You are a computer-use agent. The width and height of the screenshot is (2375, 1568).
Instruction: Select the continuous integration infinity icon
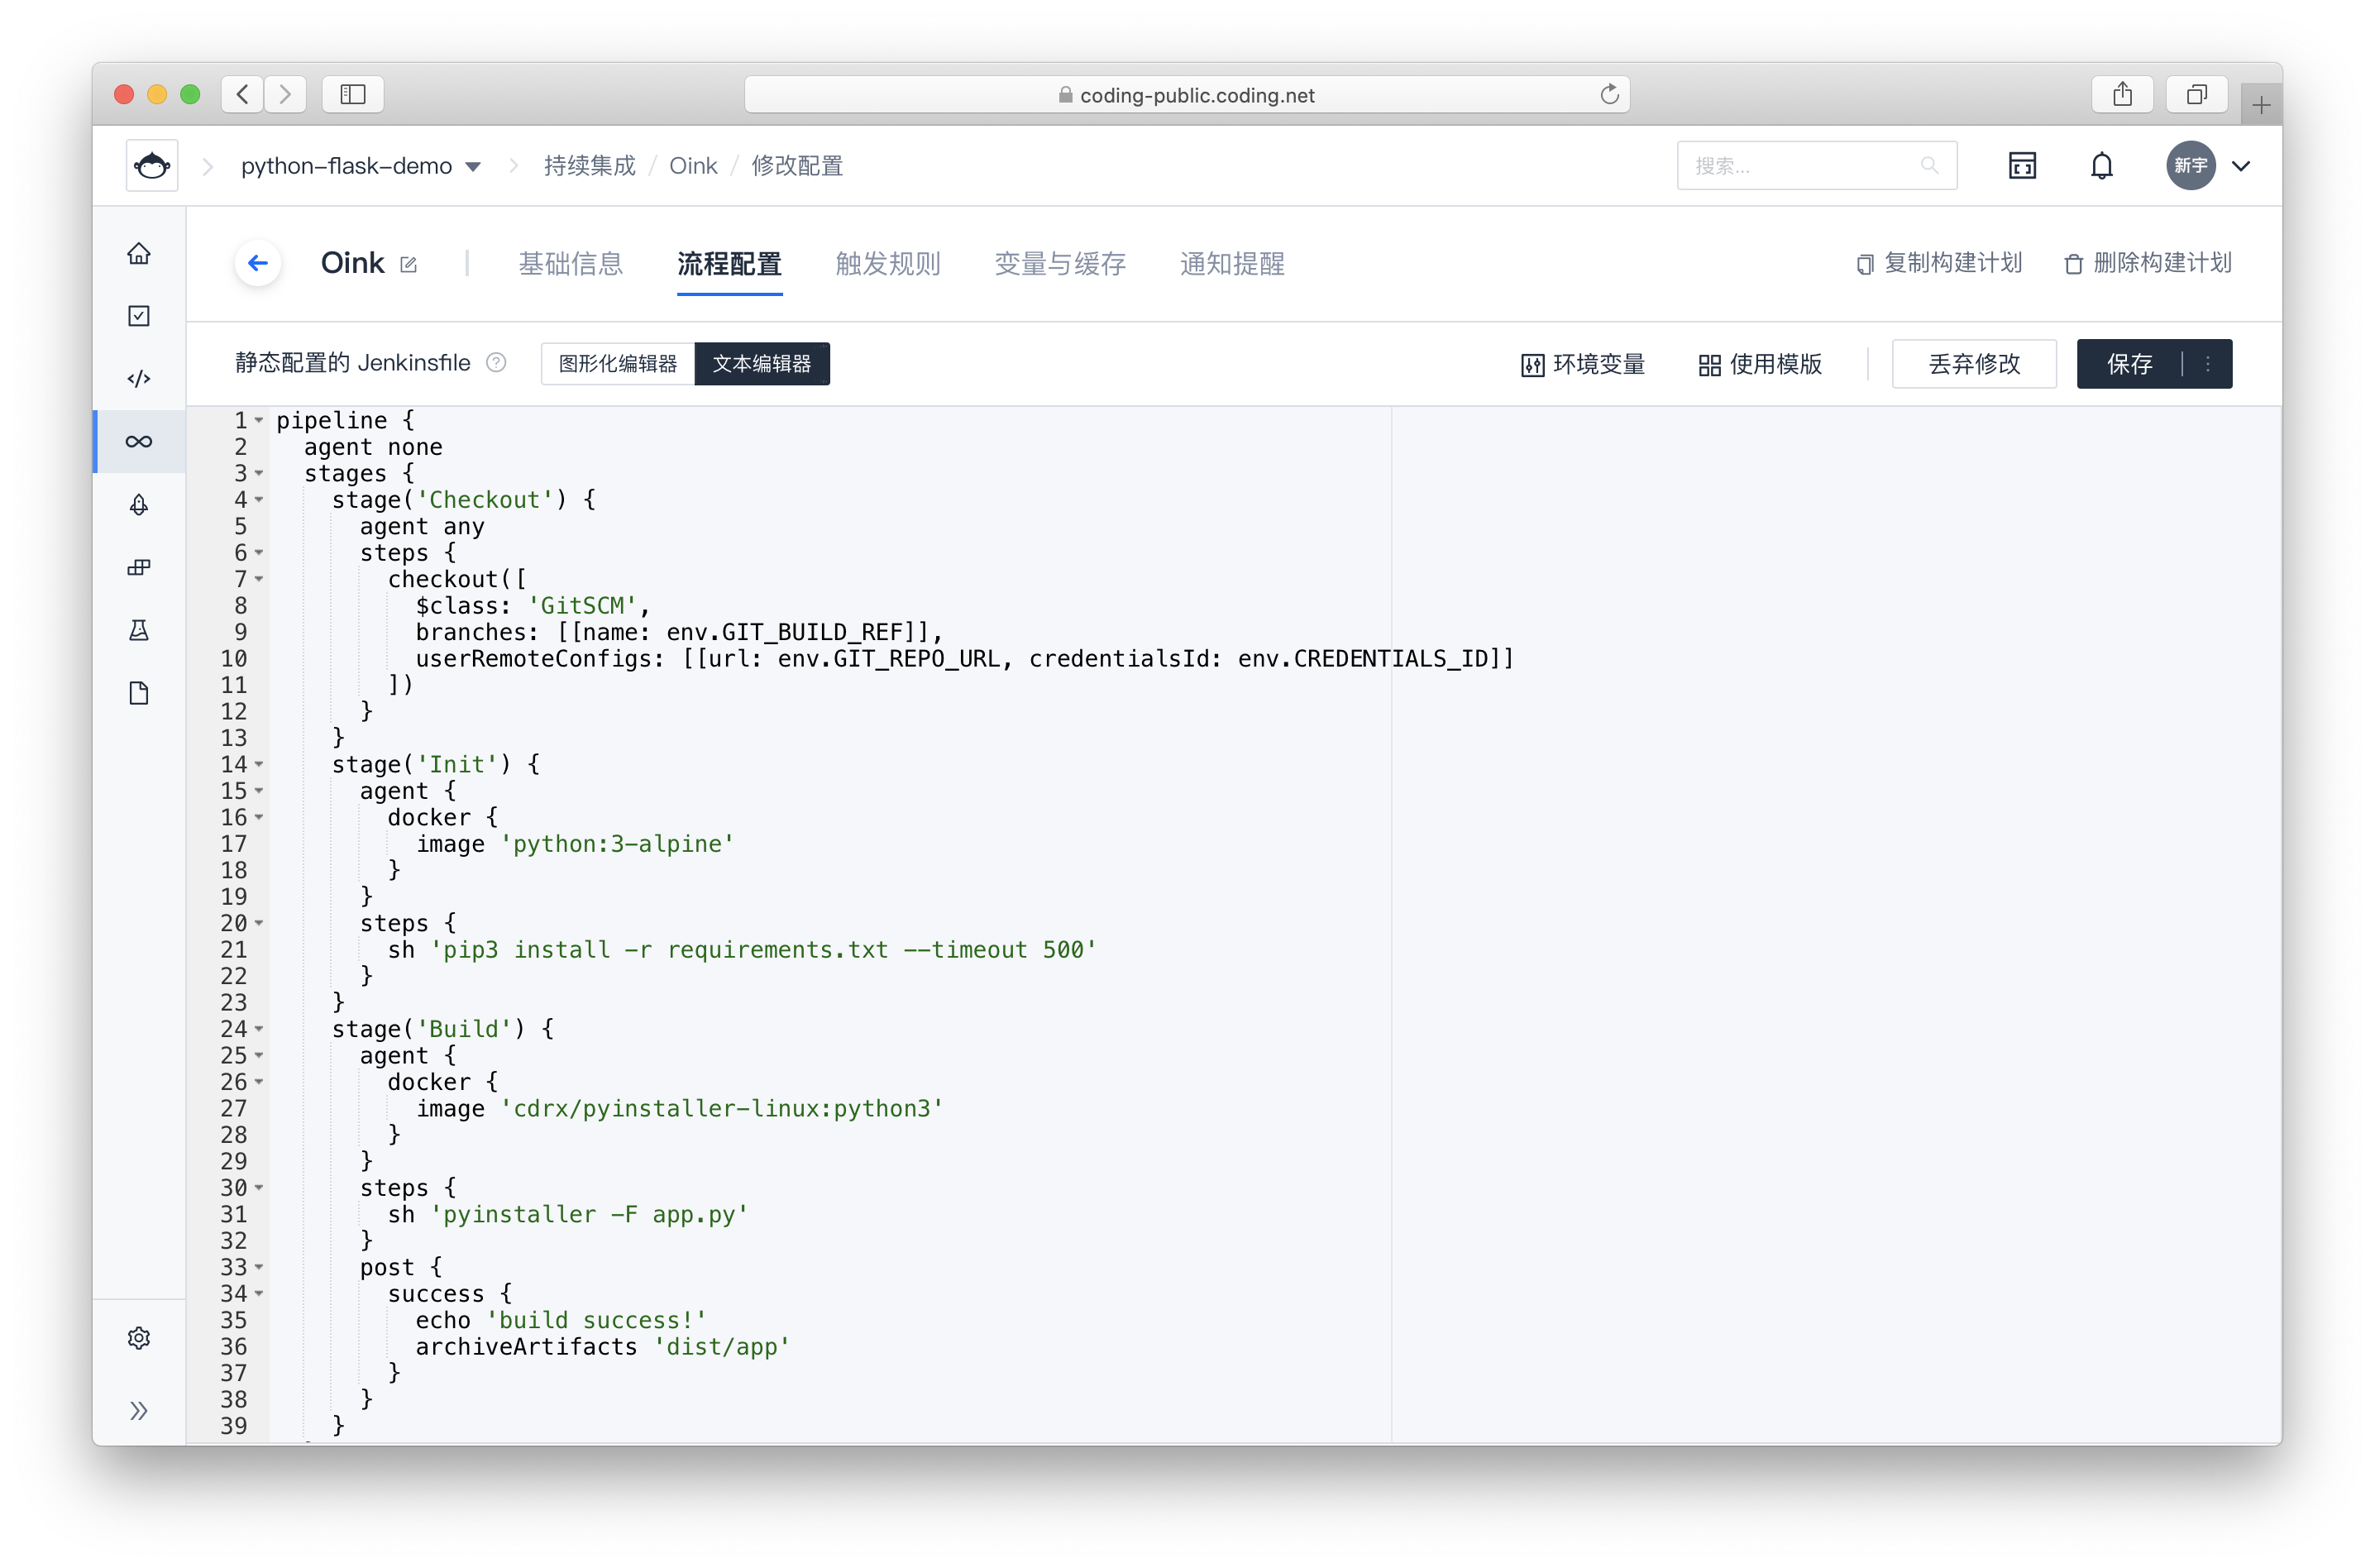(139, 441)
